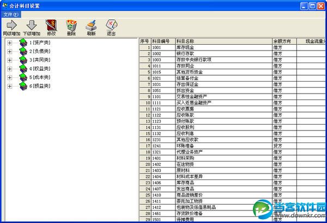Select tree item 1 [资产类]
Image resolution: width=327 pixels, height=223 pixels.
point(40,42)
